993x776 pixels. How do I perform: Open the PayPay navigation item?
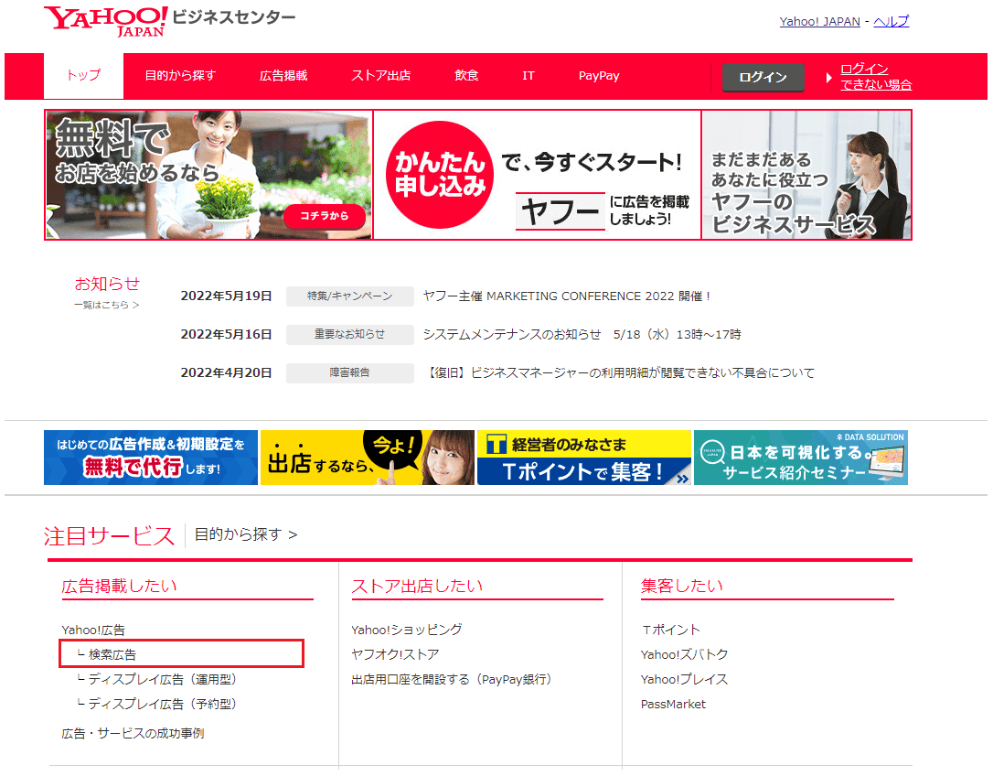[x=599, y=76]
